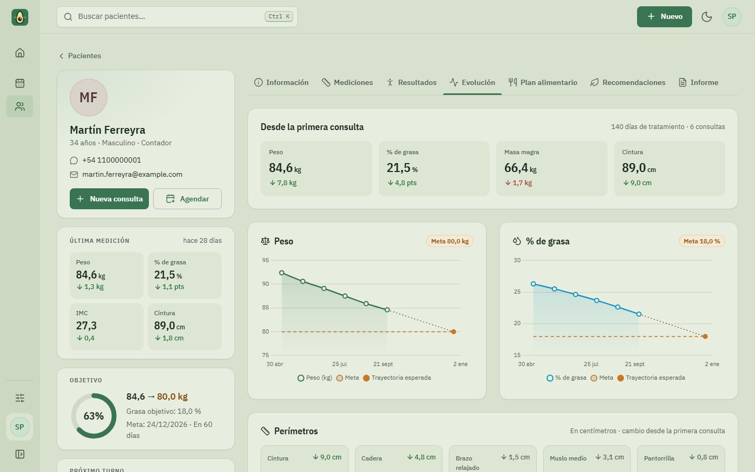The image size is (755, 472).
Task: Toggle dark mode moon icon
Action: 707,17
